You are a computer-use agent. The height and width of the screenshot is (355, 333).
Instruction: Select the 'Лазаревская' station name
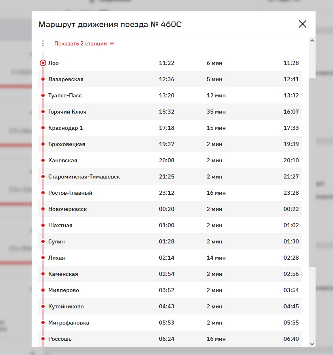pos(66,79)
